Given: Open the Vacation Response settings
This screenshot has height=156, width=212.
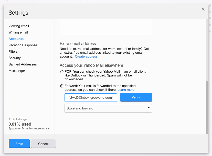Looking at the screenshot, I should (23, 45).
